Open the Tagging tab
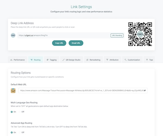 (52, 60)
